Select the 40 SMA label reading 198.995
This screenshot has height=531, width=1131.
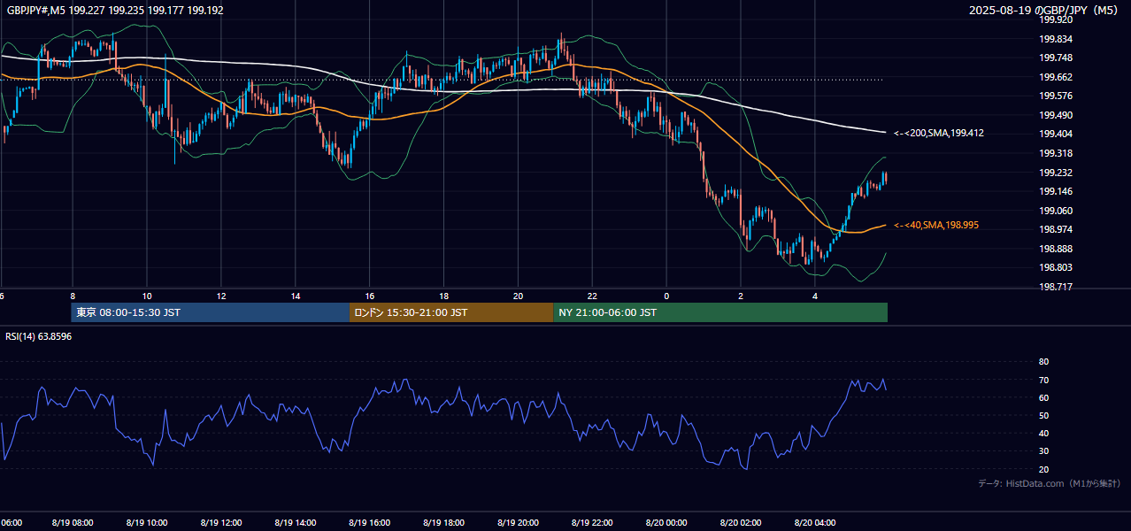click(936, 226)
